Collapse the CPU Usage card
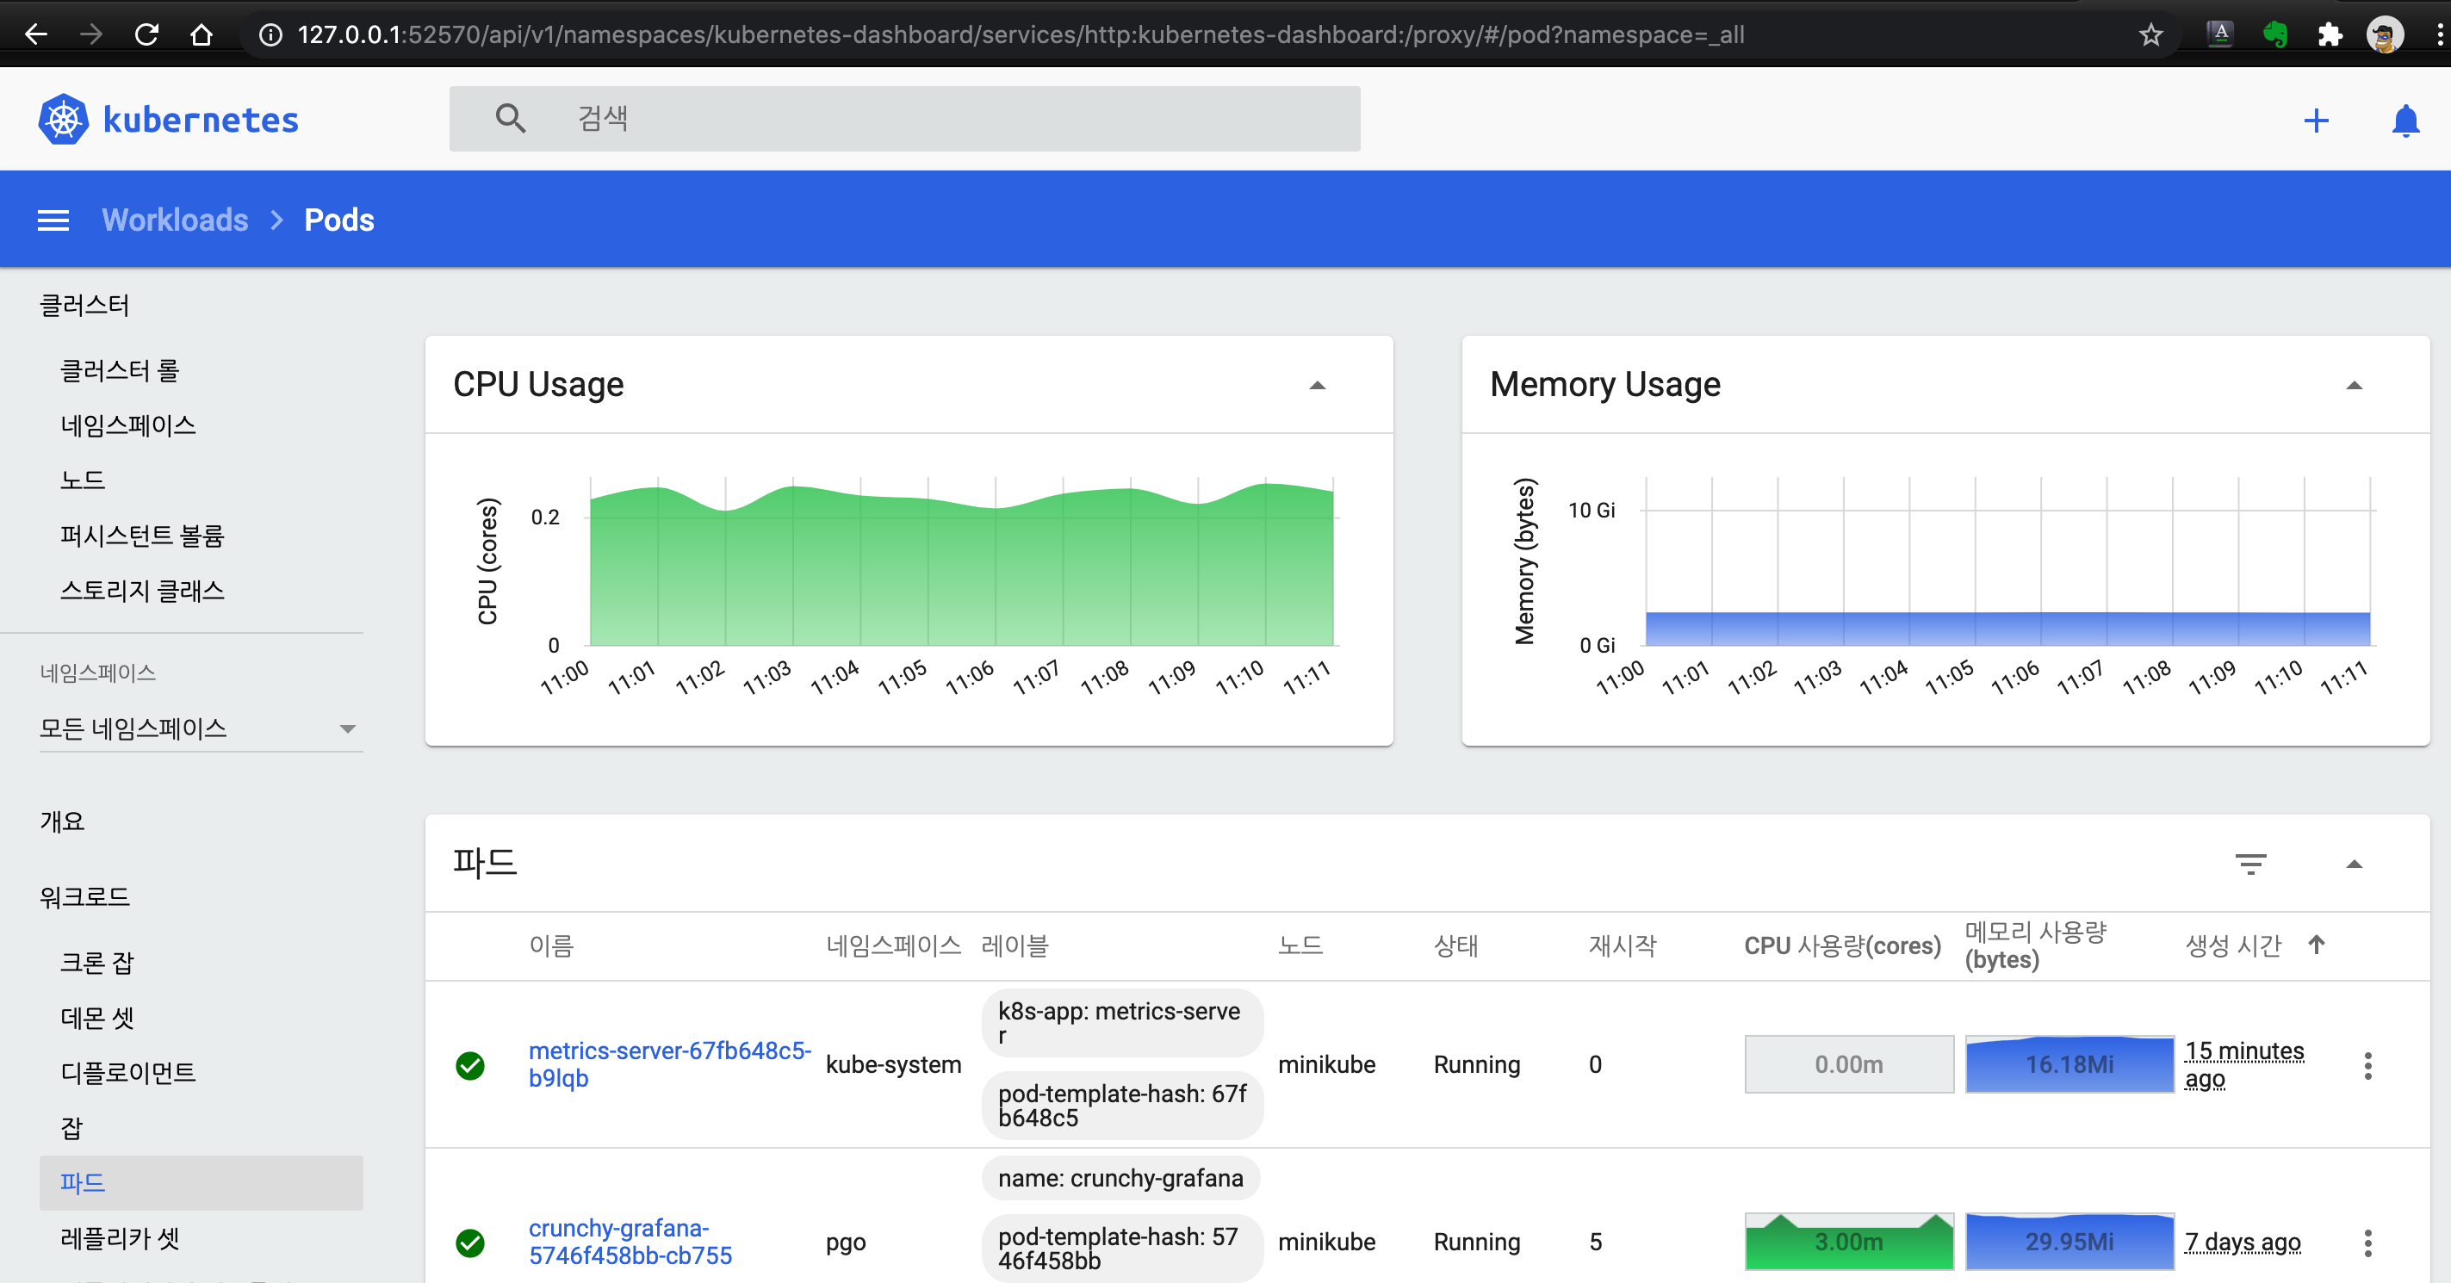 pos(1317,385)
